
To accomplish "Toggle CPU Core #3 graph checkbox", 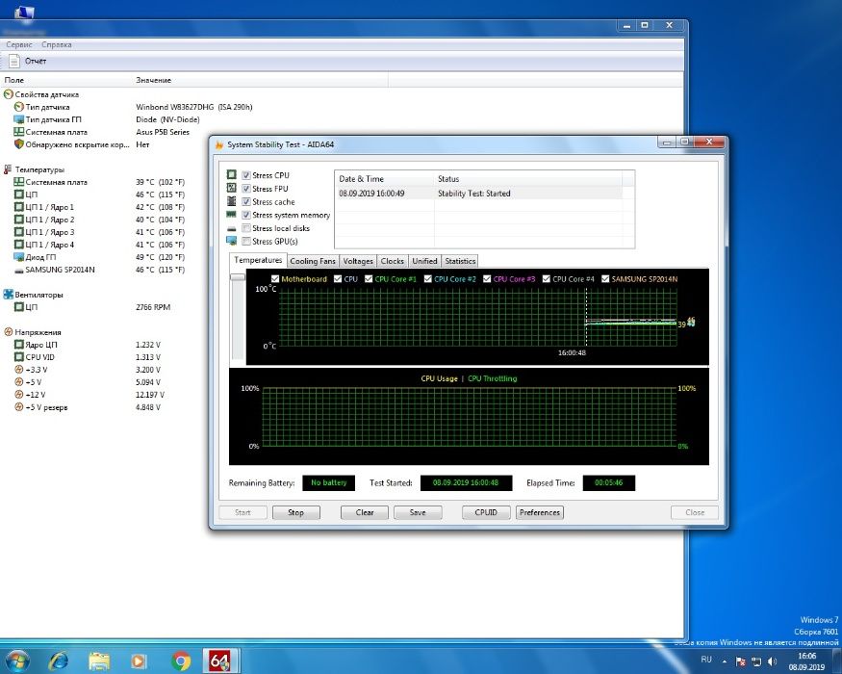I will [x=487, y=279].
